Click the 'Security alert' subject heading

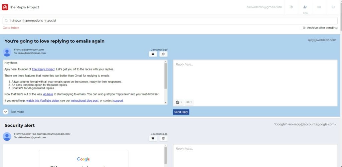click(x=20, y=125)
